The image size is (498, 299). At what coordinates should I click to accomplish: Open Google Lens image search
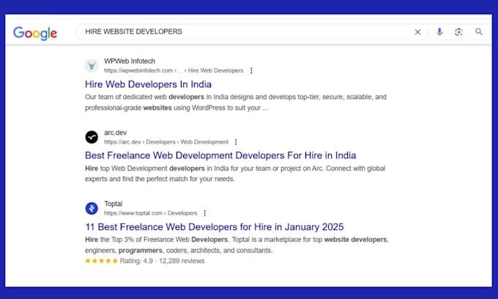coord(459,32)
